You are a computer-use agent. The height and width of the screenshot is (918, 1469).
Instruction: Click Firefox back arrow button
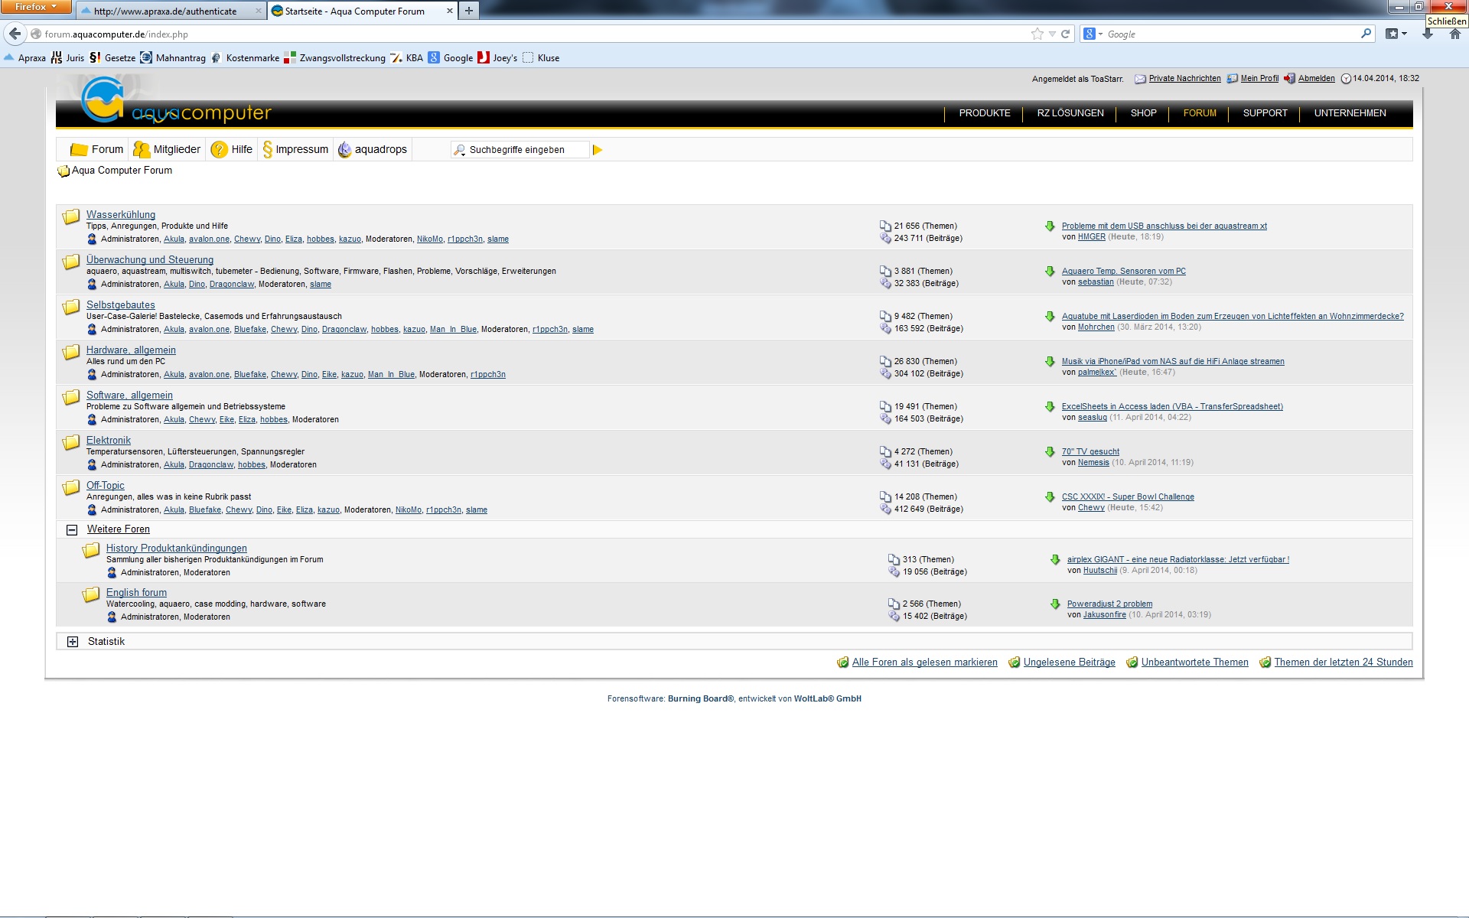[x=15, y=34]
